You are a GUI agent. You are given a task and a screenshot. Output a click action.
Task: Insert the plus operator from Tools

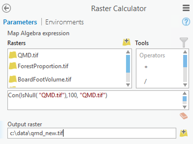click(x=146, y=67)
